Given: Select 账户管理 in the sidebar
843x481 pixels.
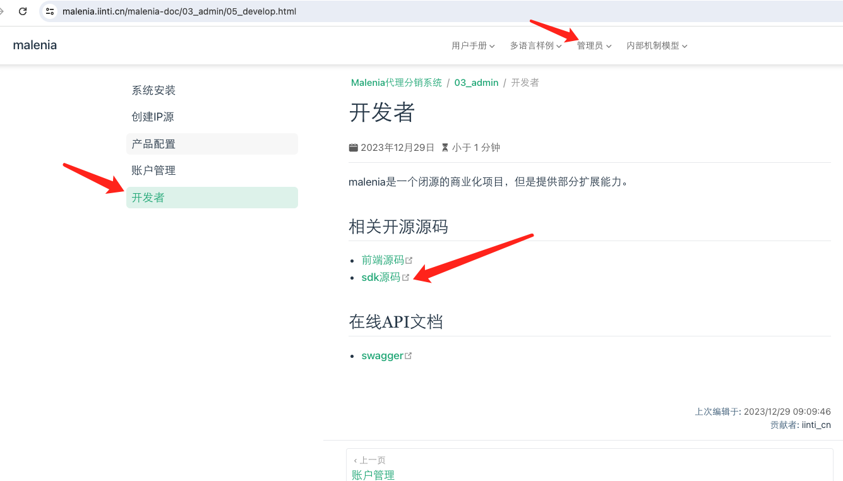Looking at the screenshot, I should [x=153, y=170].
